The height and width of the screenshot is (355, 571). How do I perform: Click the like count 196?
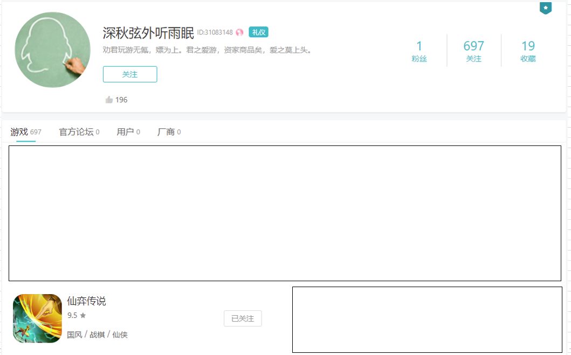coord(121,100)
